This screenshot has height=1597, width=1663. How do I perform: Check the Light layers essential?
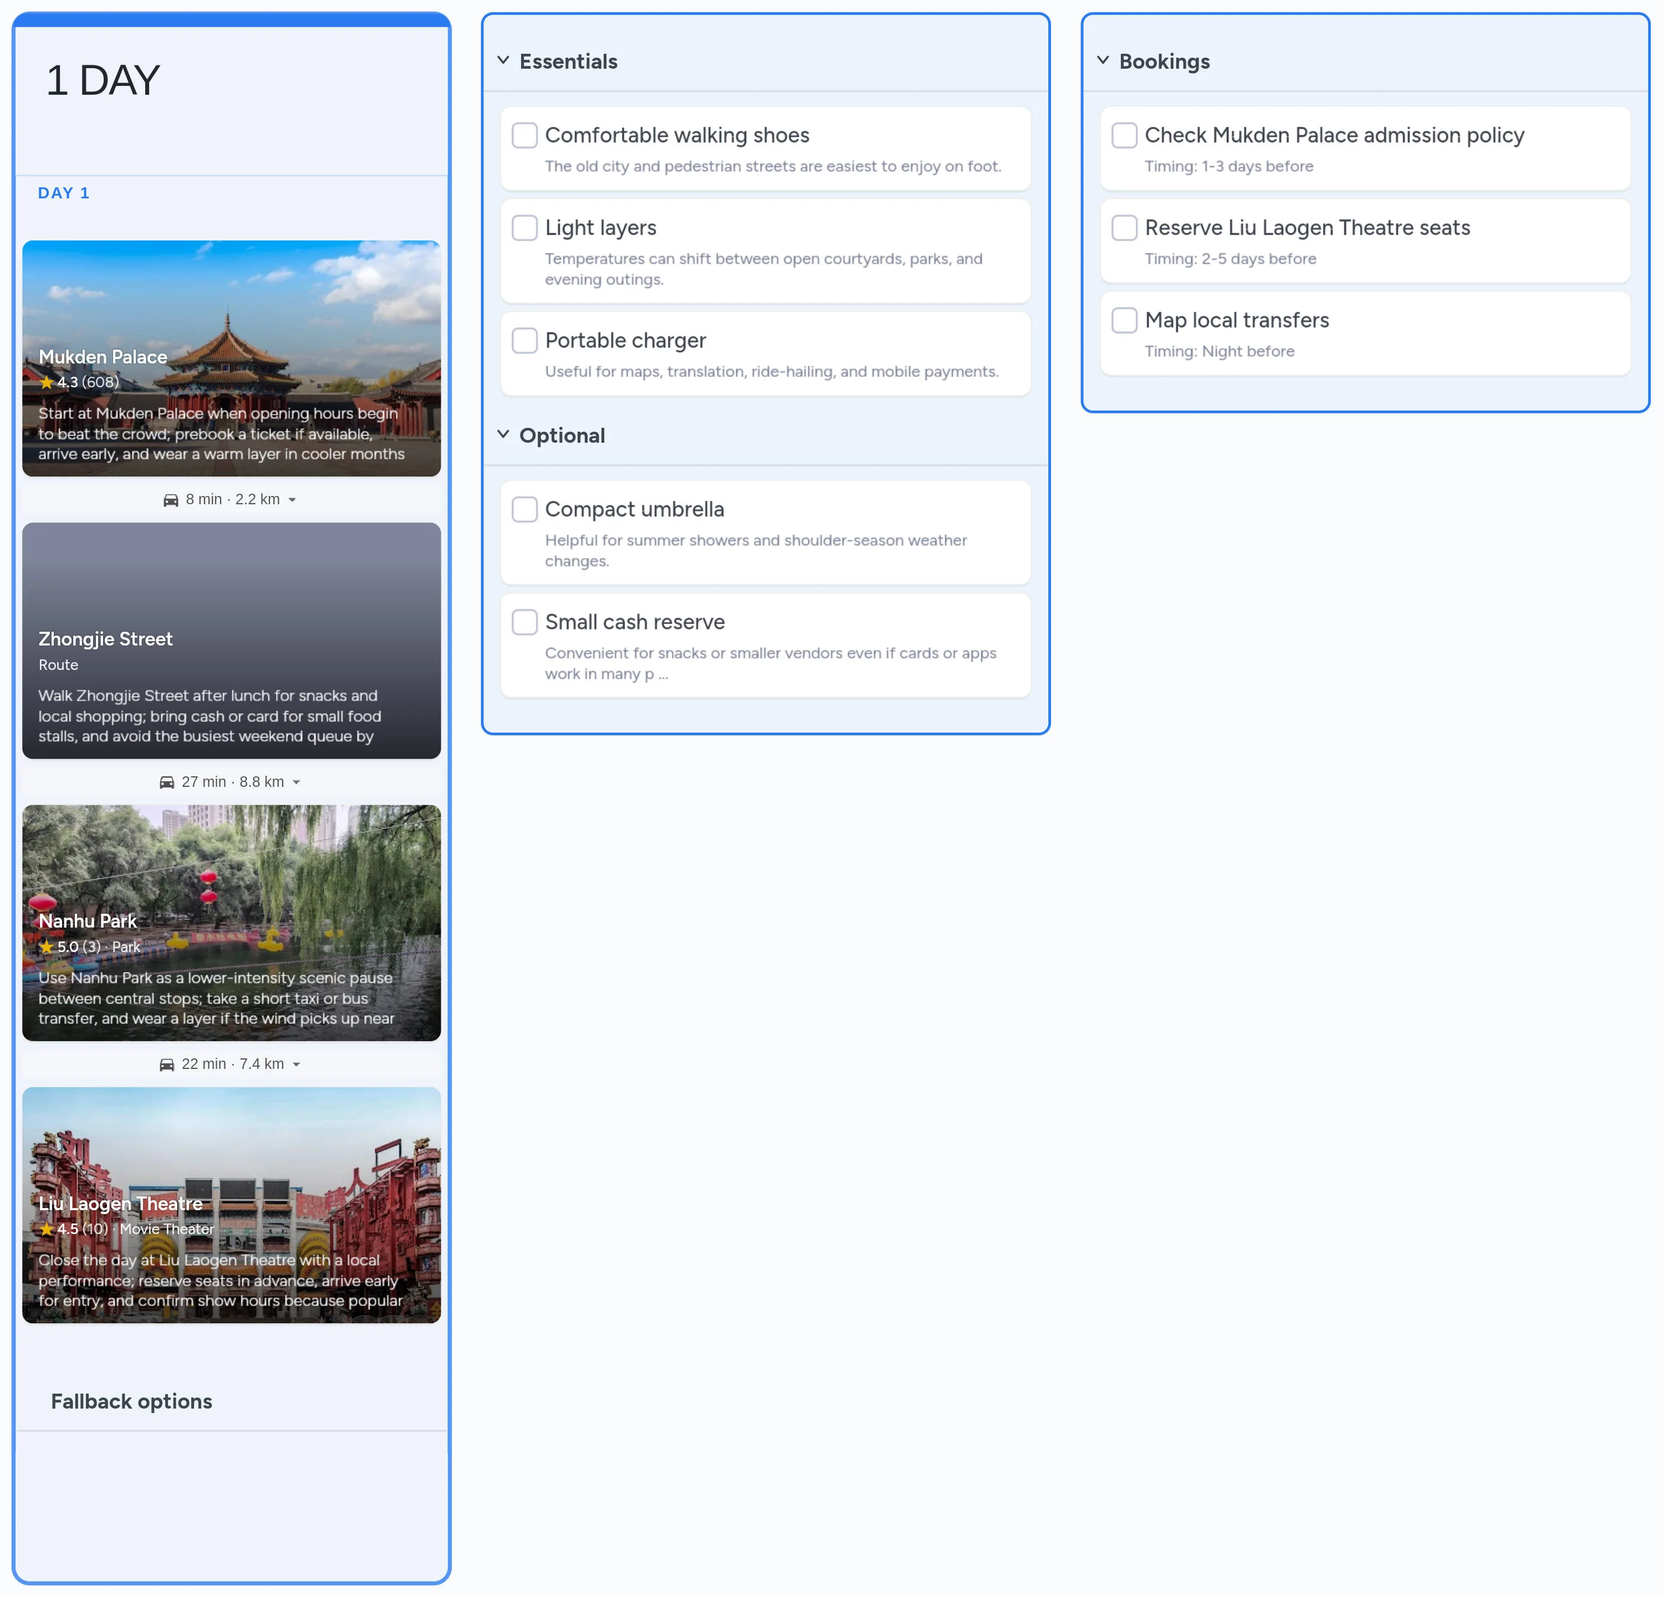[524, 227]
